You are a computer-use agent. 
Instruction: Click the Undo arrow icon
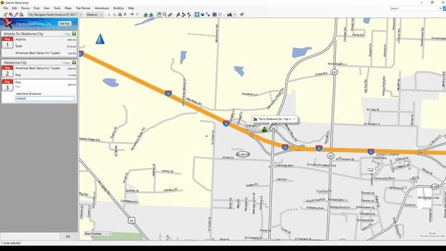(132, 15)
